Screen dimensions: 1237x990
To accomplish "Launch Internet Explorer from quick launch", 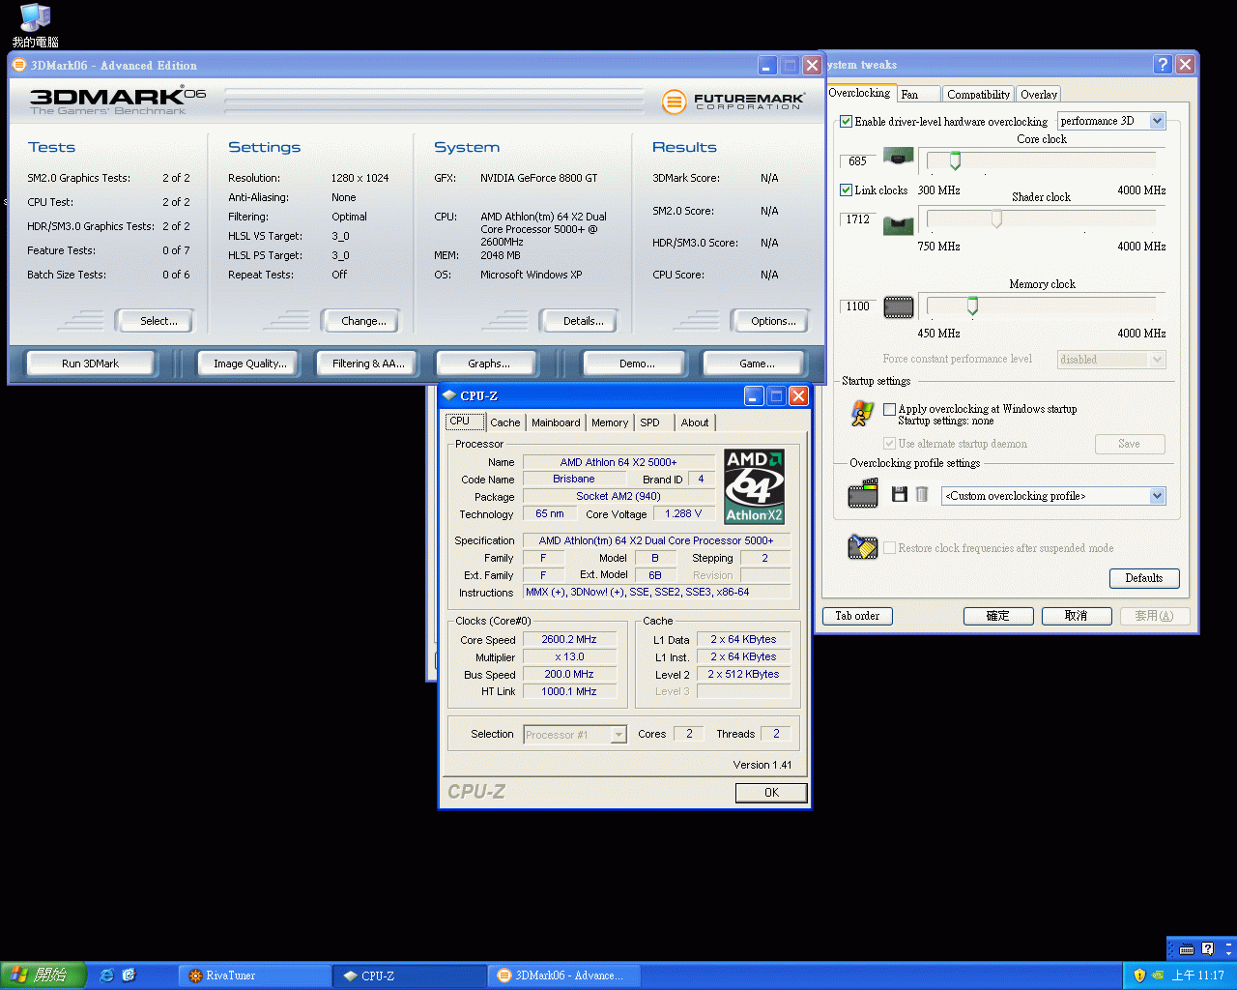I will click(107, 975).
